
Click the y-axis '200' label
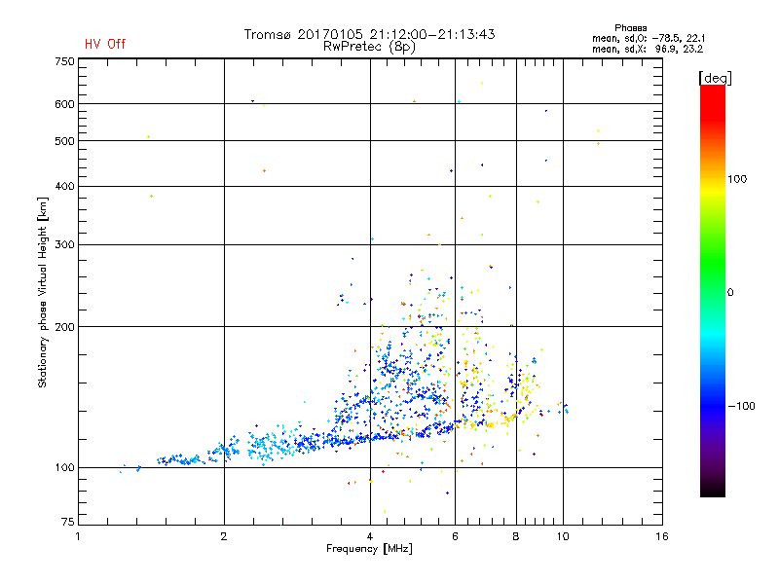[x=64, y=327]
